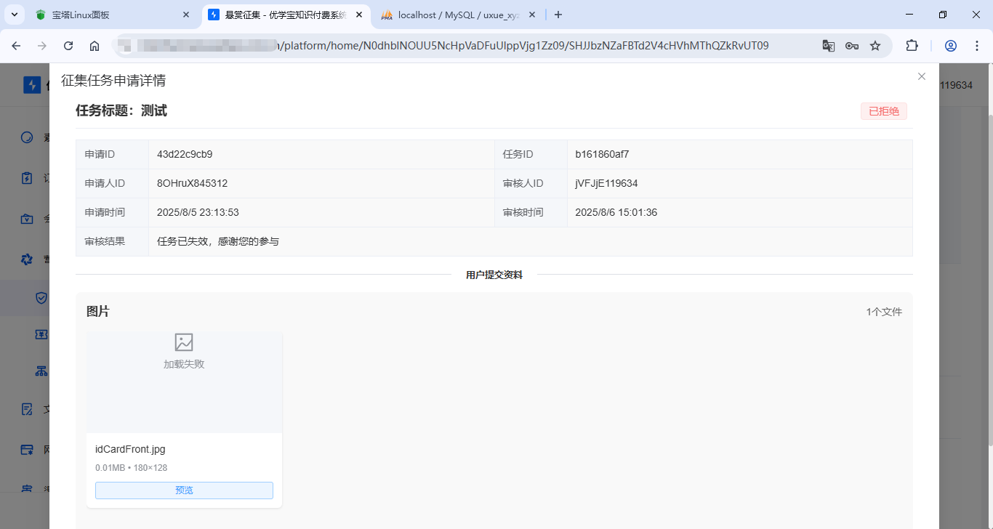Go to the browser home page
The height and width of the screenshot is (529, 993).
point(95,46)
